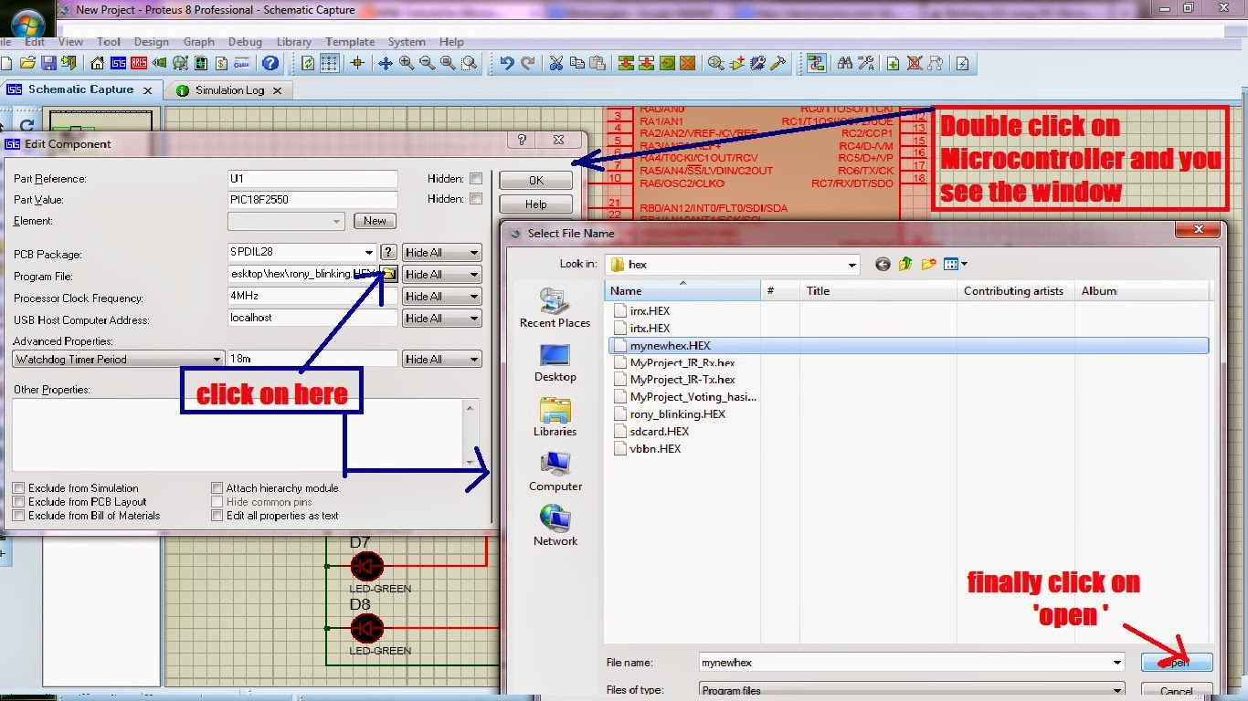The height and width of the screenshot is (701, 1248).
Task: Open the Packaging Tool chip icon
Action: (x=757, y=63)
